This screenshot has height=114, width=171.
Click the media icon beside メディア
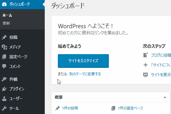tap(4, 47)
